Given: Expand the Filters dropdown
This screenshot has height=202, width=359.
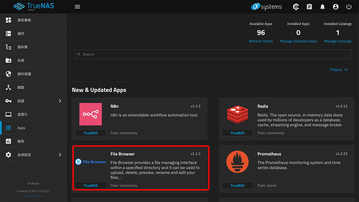Looking at the screenshot, I should coord(339,70).
